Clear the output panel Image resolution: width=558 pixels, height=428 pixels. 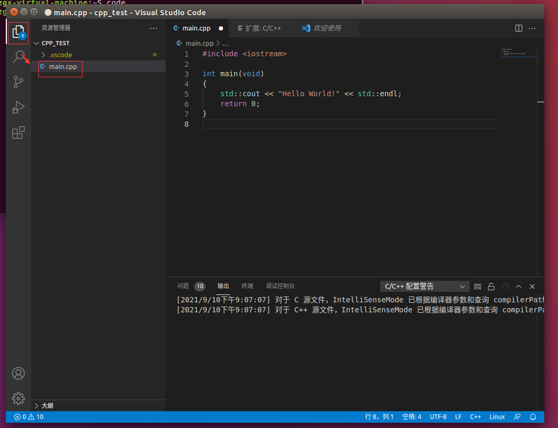(x=478, y=287)
